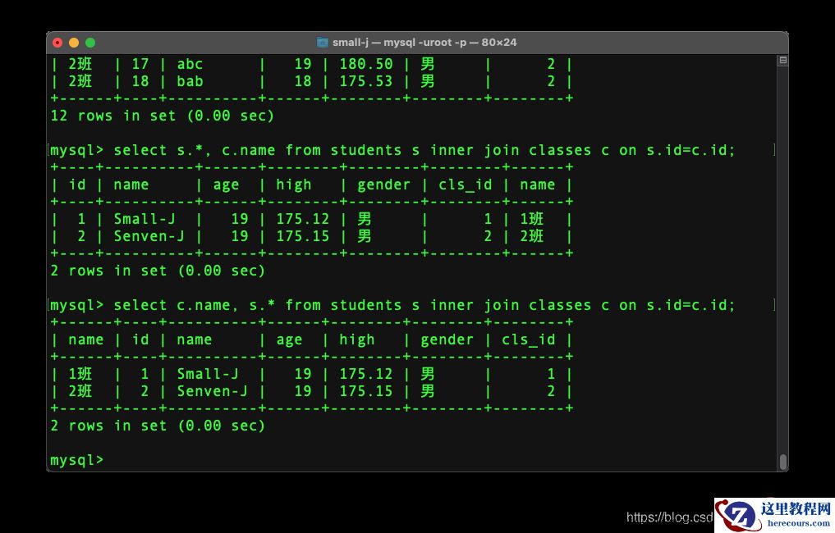Click the 'gender' header in first result table
Image resolution: width=835 pixels, height=533 pixels.
(x=383, y=184)
